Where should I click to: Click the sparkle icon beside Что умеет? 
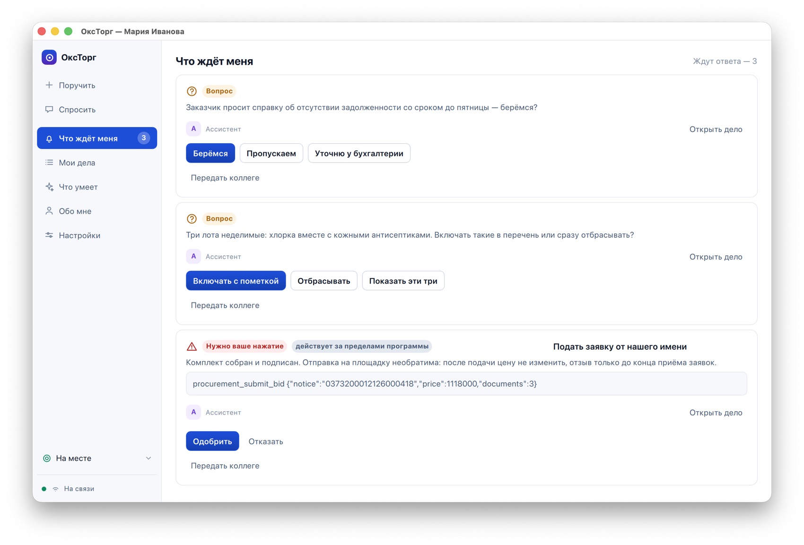click(49, 187)
